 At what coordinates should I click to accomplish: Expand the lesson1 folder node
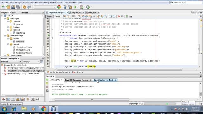(8, 27)
